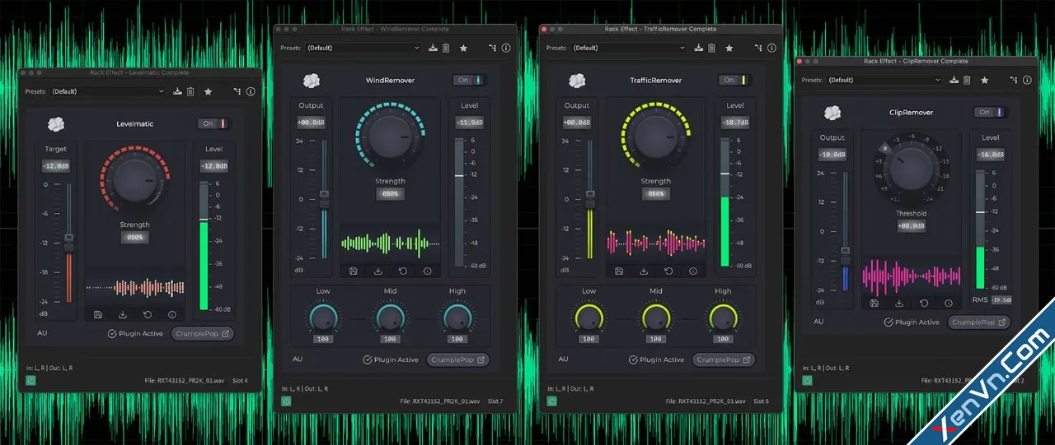
Task: Click Slot 7 label in WindRemover footer
Action: [495, 401]
